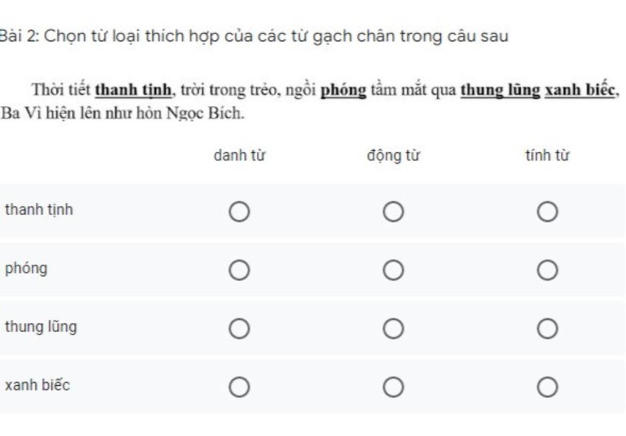The image size is (626, 436).
Task: Mark phóng as 'tính từ'
Action: point(547,270)
